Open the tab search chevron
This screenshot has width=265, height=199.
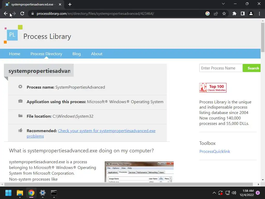223,4
